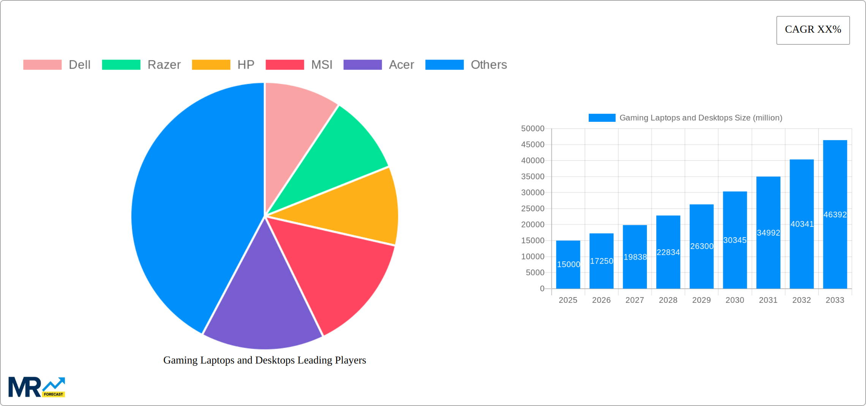The height and width of the screenshot is (406, 866).
Task: Select the Others legend color swatch
Action: pos(445,65)
